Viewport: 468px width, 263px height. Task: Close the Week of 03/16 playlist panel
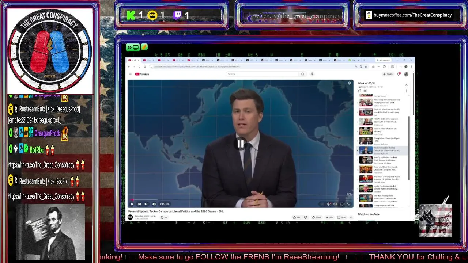pyautogui.click(x=406, y=85)
